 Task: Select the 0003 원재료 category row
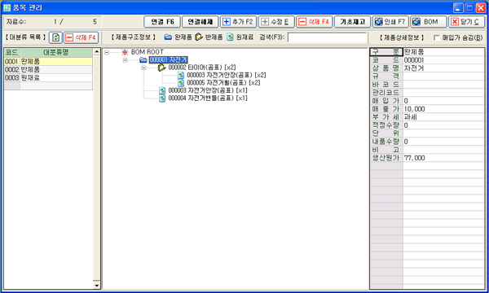tap(48, 77)
